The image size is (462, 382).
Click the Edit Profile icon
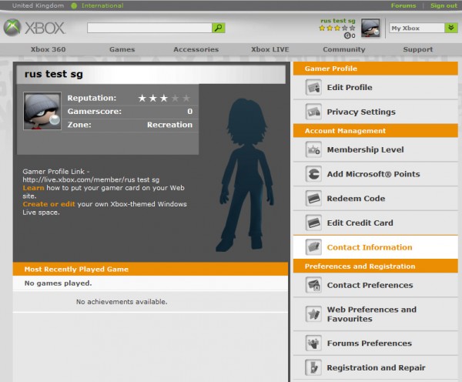click(x=313, y=87)
